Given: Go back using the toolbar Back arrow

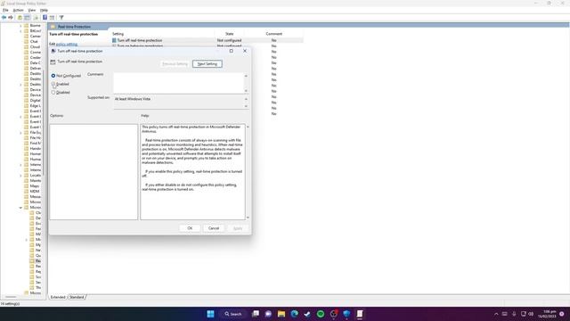Looking at the screenshot, I should (4, 18).
